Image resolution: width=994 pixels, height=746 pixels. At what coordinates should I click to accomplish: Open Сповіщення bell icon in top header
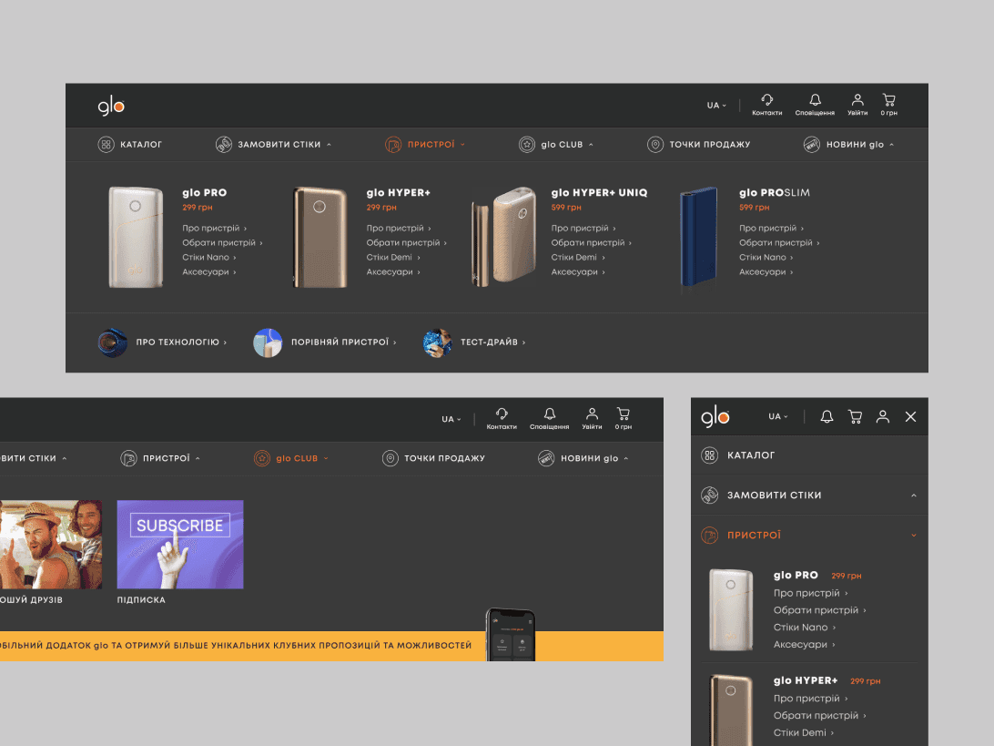click(816, 99)
